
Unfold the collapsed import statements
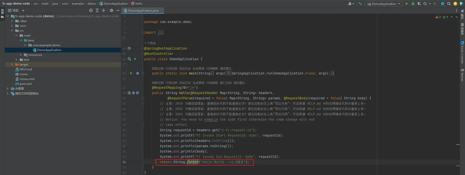(161, 32)
